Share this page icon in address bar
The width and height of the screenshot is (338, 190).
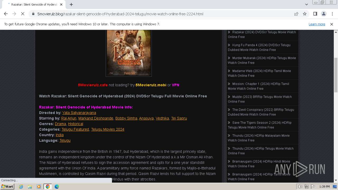pos(296,14)
